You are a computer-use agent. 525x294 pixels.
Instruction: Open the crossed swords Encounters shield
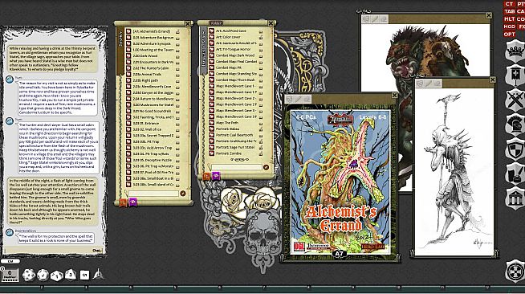(515, 100)
